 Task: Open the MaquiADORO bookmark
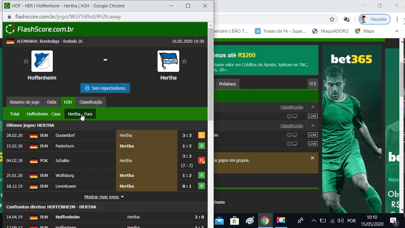click(x=330, y=31)
